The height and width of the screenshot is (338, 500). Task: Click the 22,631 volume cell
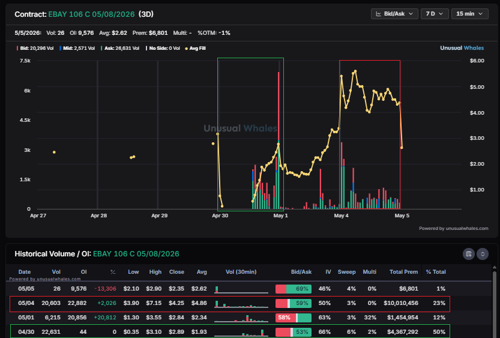[51, 332]
